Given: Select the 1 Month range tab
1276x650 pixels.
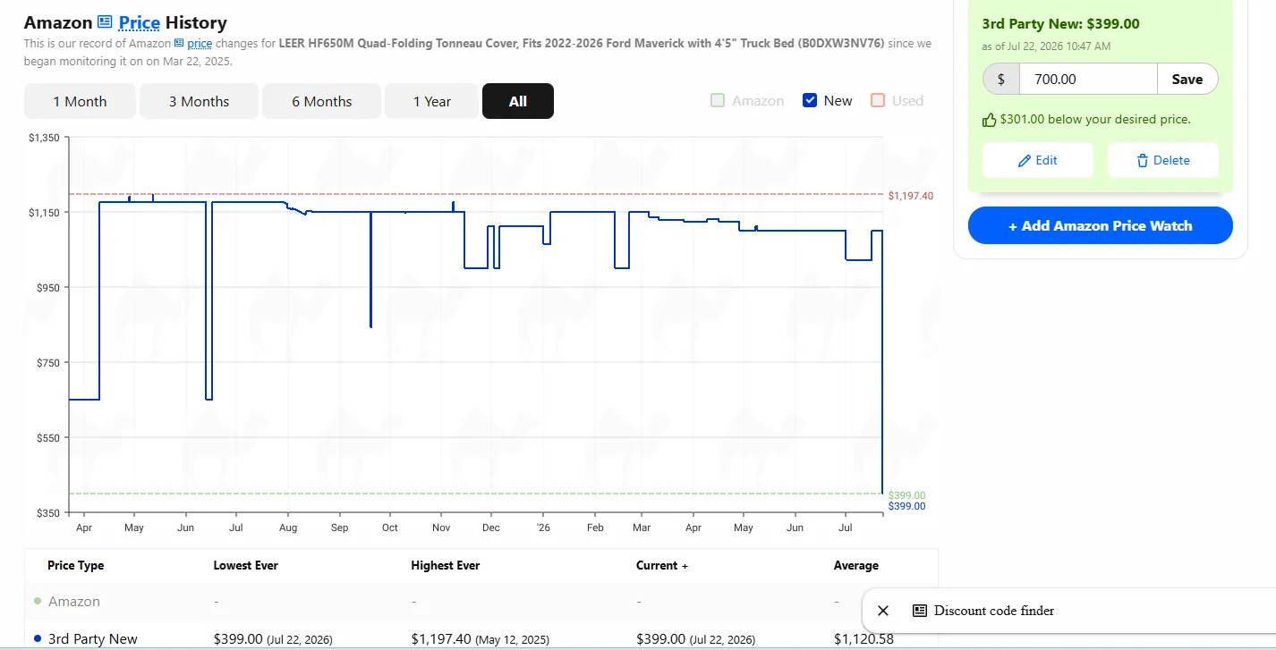Looking at the screenshot, I should (x=80, y=101).
